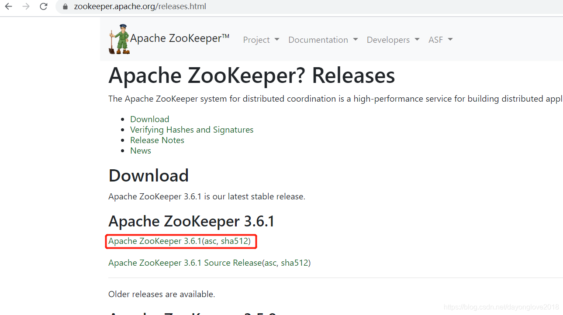563x315 pixels.
Task: Click the 'Older releases are available.' text
Action: (x=162, y=294)
